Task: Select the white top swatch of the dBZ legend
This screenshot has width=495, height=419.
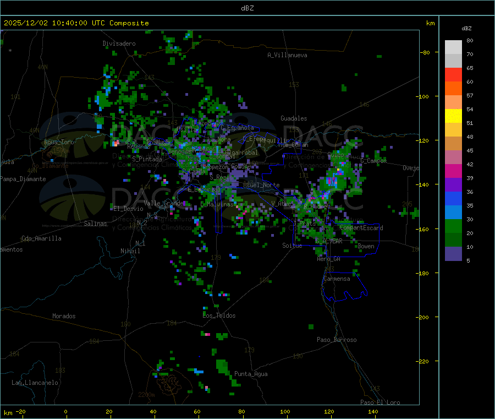Action: coord(453,47)
